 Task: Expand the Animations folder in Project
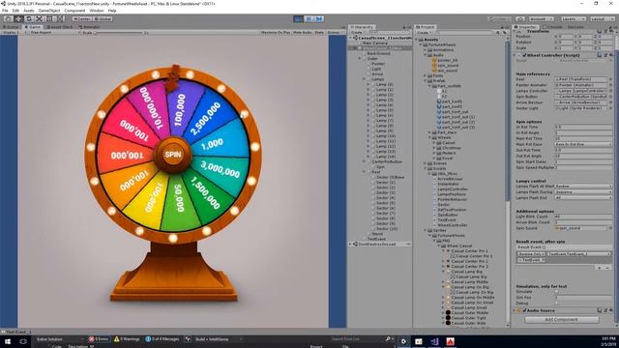coord(426,50)
